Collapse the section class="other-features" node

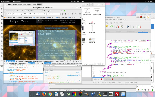pos(6,69)
